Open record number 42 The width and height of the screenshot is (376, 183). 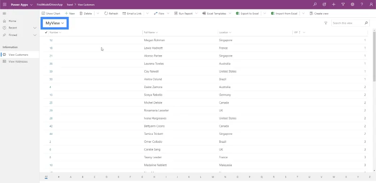[51, 126]
